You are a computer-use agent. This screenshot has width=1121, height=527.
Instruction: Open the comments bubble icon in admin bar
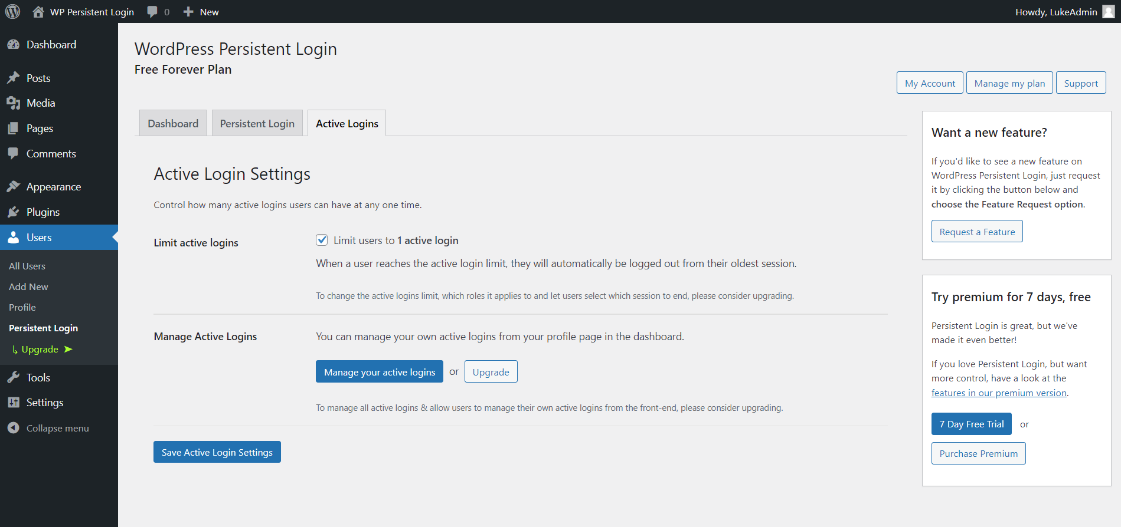[152, 12]
